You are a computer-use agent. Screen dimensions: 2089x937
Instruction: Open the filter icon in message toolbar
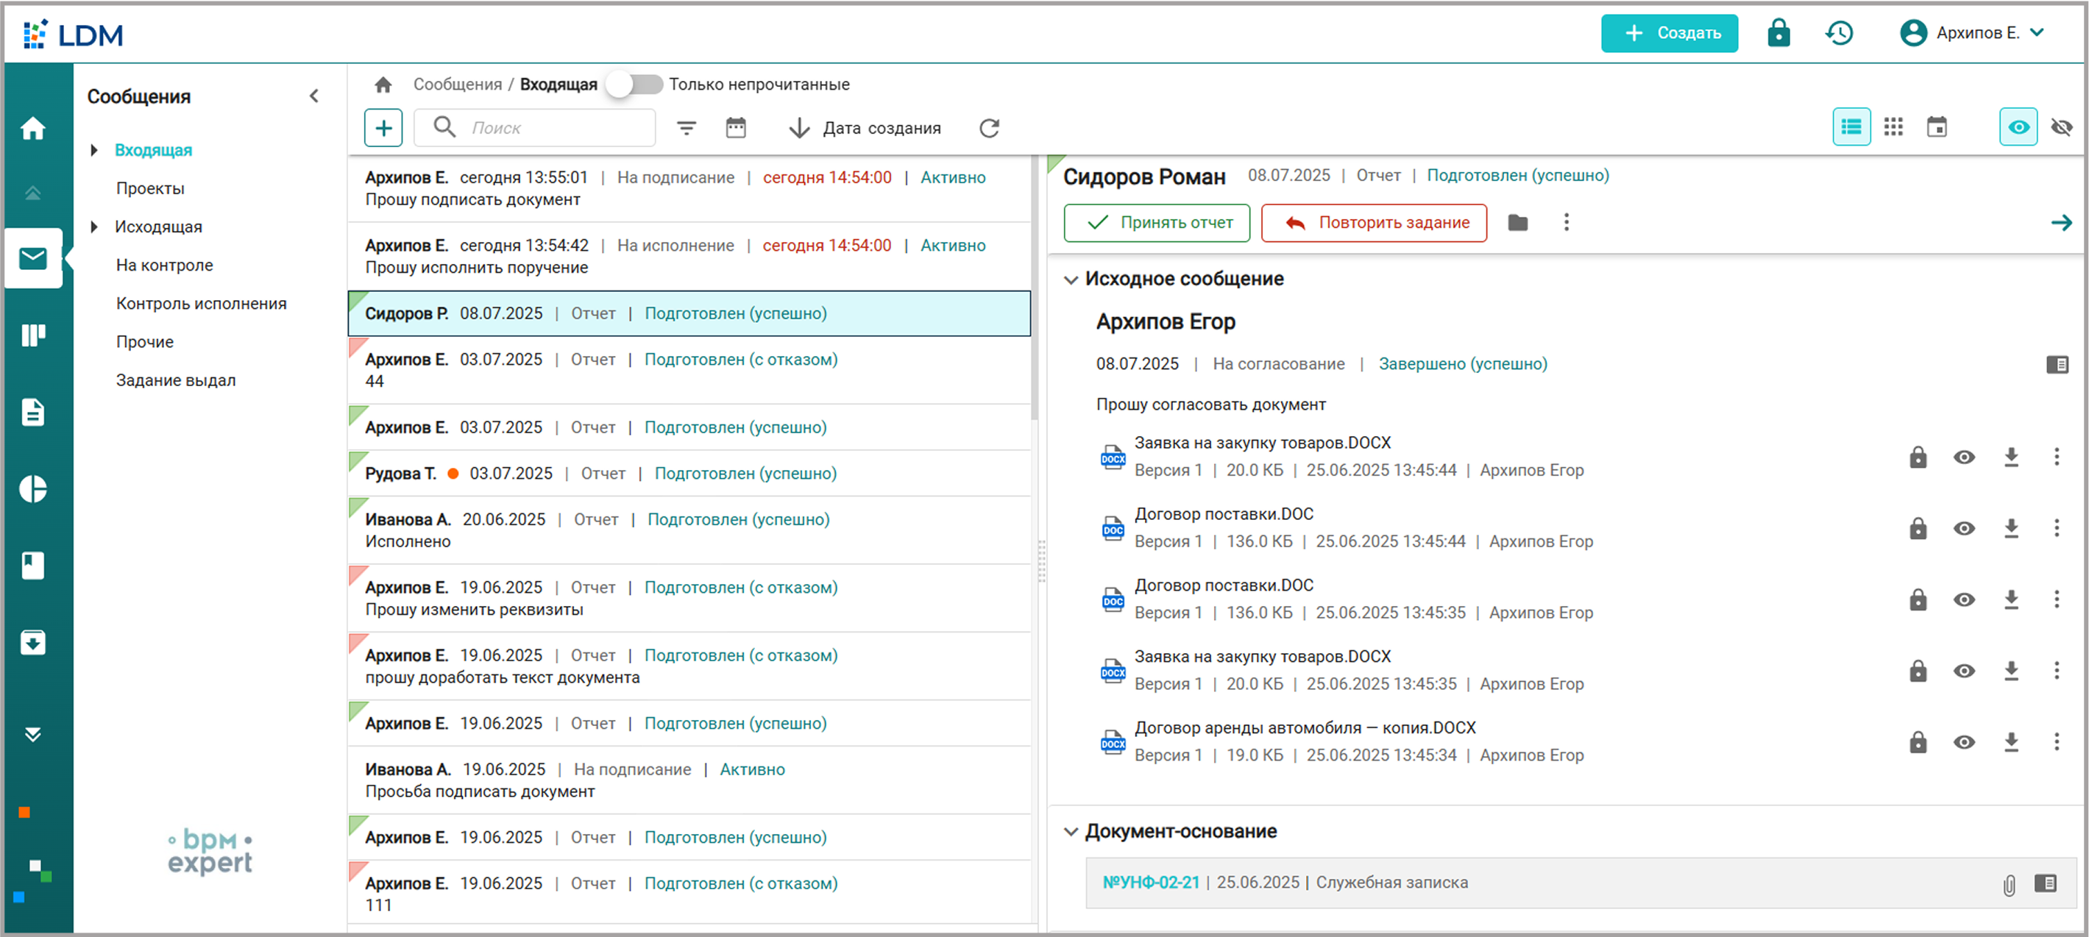(686, 127)
